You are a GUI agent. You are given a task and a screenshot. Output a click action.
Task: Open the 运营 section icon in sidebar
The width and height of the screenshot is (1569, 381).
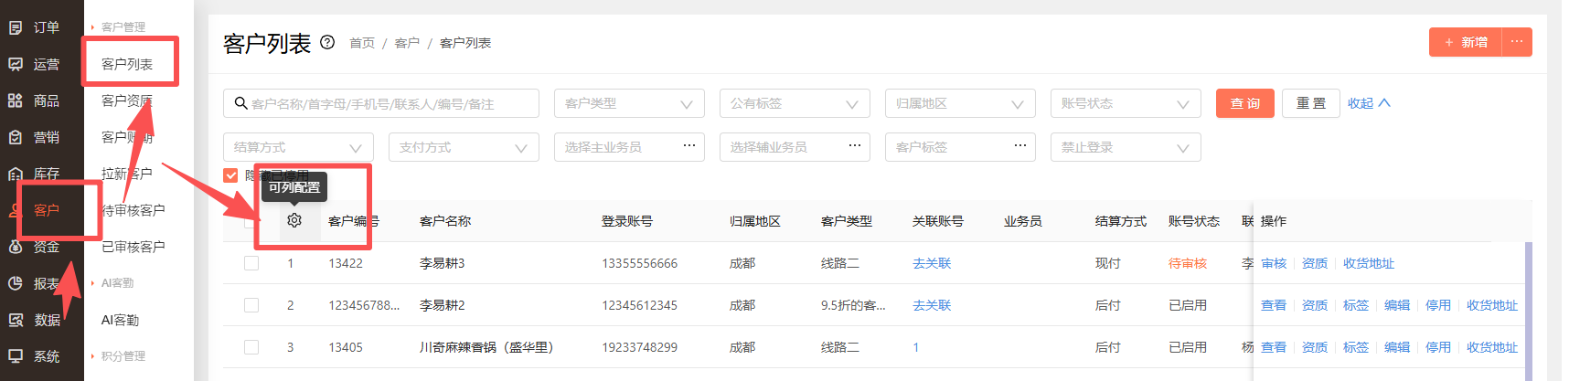16,64
